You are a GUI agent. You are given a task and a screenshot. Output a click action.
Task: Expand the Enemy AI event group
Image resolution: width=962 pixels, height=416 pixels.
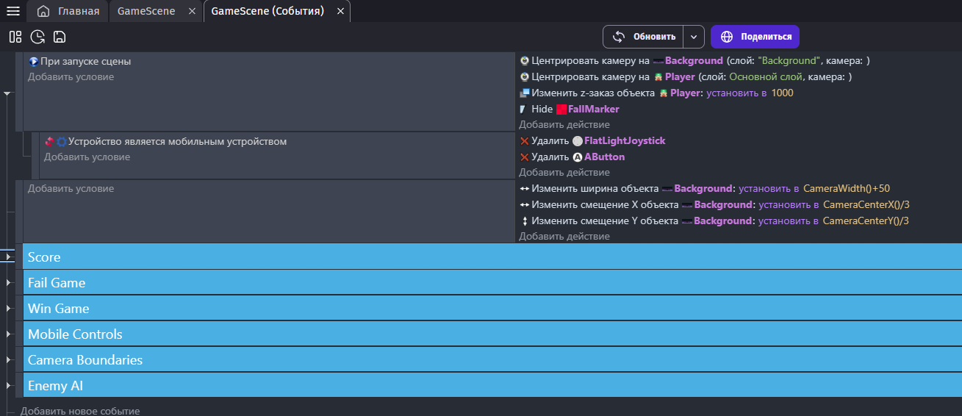(8, 386)
